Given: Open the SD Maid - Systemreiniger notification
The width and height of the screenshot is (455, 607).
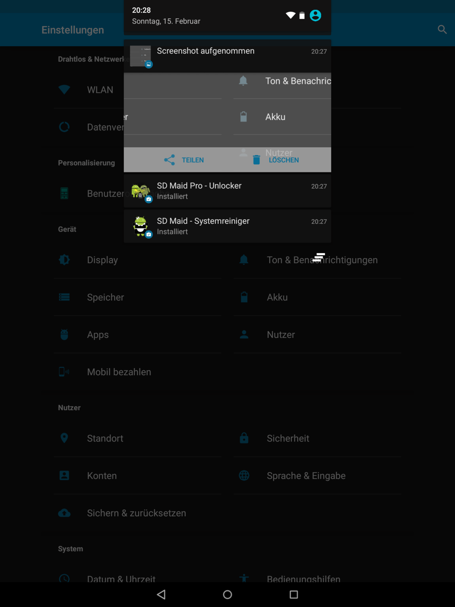Looking at the screenshot, I should 227,226.
